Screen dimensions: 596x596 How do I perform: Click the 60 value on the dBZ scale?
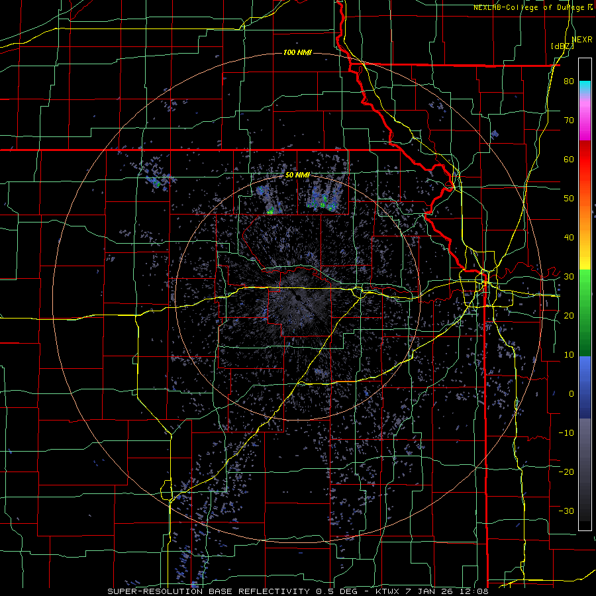(x=569, y=159)
